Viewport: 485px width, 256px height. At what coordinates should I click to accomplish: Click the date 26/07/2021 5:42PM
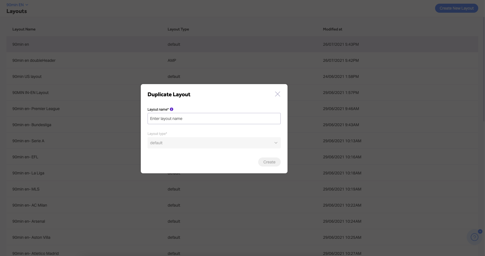341,60
